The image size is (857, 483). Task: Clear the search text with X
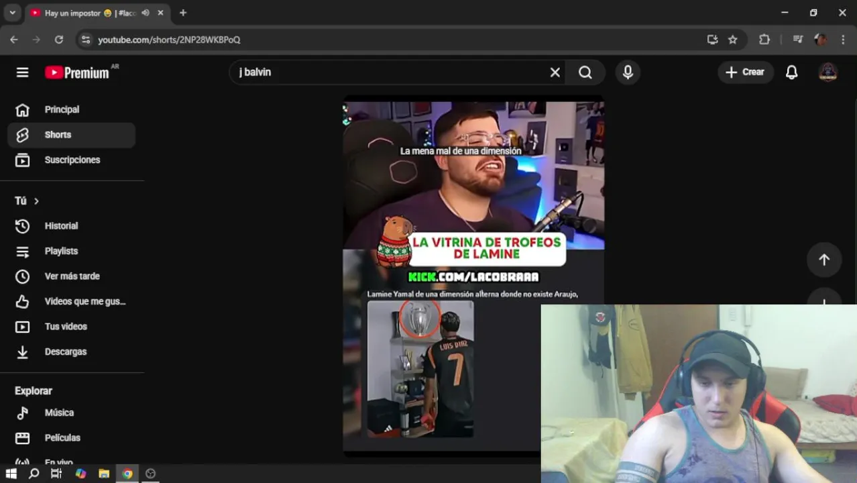[555, 72]
